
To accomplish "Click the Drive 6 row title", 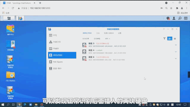I will (91, 57).
